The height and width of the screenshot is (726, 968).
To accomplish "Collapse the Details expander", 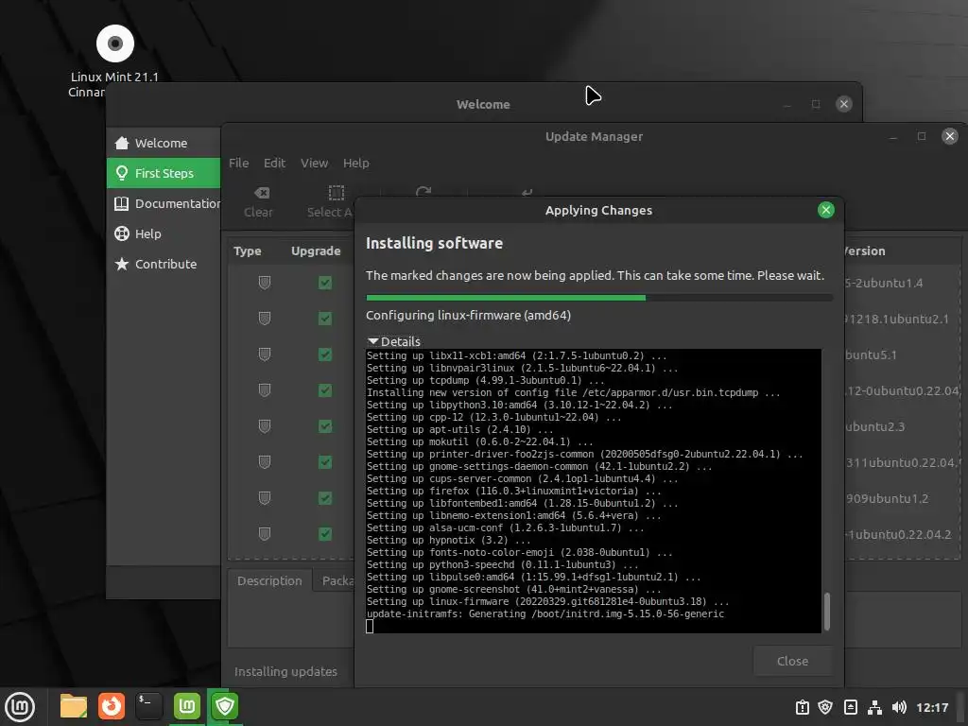I will point(394,341).
